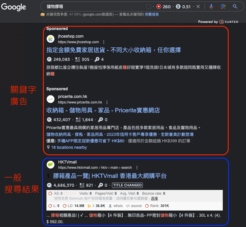Click the HKTVmall site favicon
Image resolution: width=246 pixels, height=227 pixels.
[x=50, y=165]
